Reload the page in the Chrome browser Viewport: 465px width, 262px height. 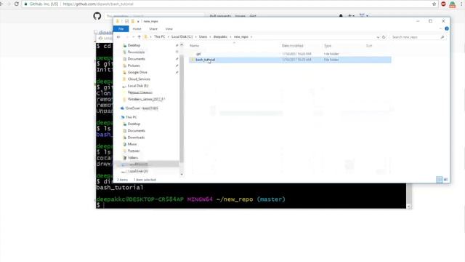pos(17,4)
